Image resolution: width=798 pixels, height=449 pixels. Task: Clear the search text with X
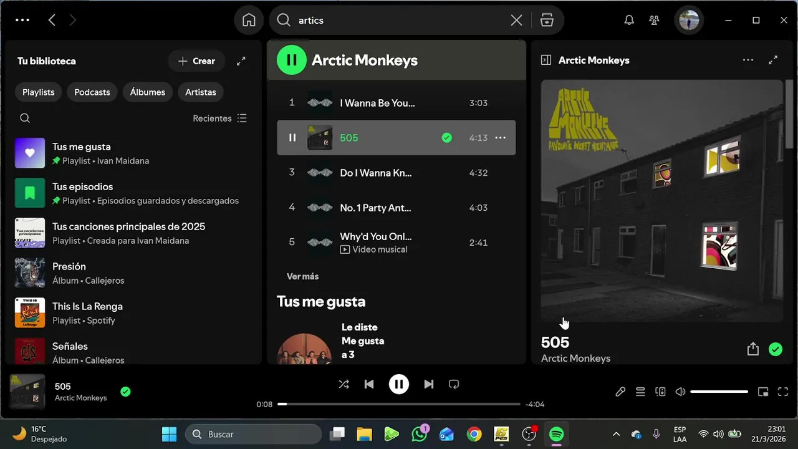point(516,20)
